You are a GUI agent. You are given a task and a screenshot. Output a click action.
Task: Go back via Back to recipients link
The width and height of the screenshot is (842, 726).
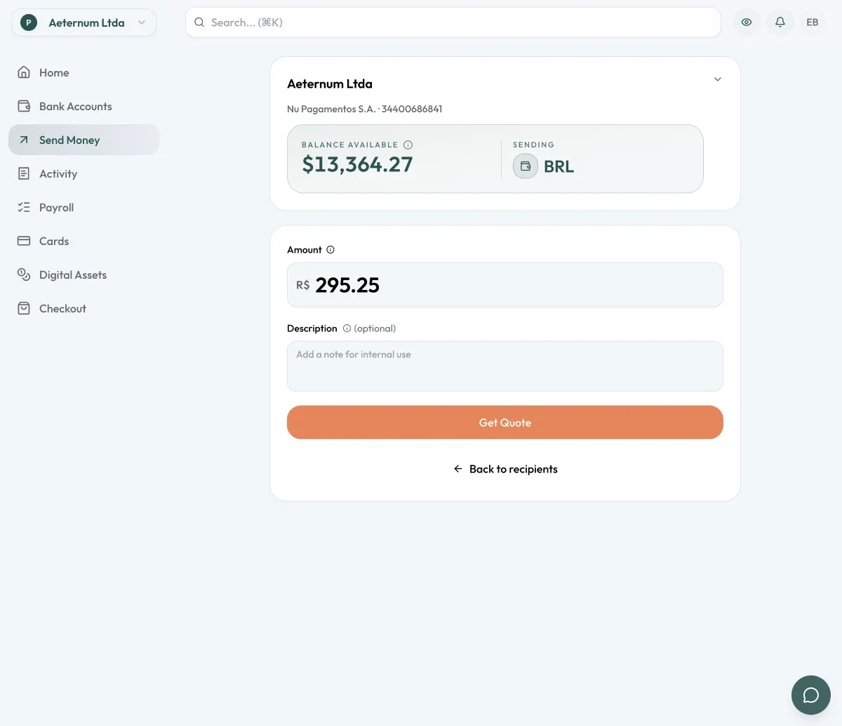click(x=505, y=469)
